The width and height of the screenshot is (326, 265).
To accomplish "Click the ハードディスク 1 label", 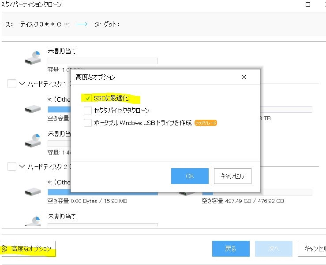I will point(47,84).
